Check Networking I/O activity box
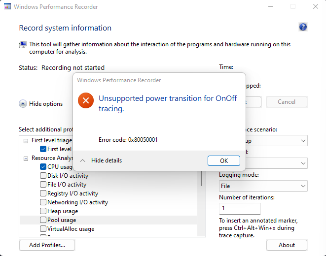This screenshot has width=326, height=256. tap(43, 202)
